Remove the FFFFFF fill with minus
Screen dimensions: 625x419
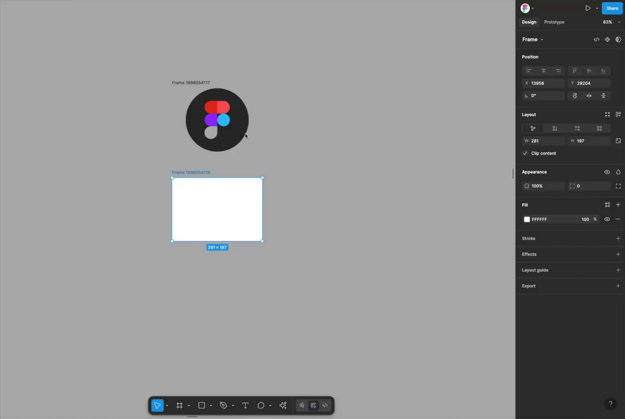618,220
